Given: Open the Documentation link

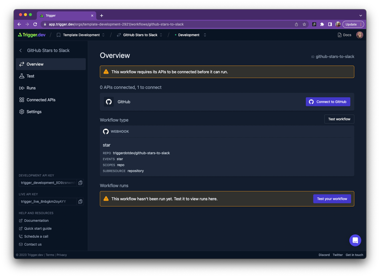Looking at the screenshot, I should click(x=34, y=220).
